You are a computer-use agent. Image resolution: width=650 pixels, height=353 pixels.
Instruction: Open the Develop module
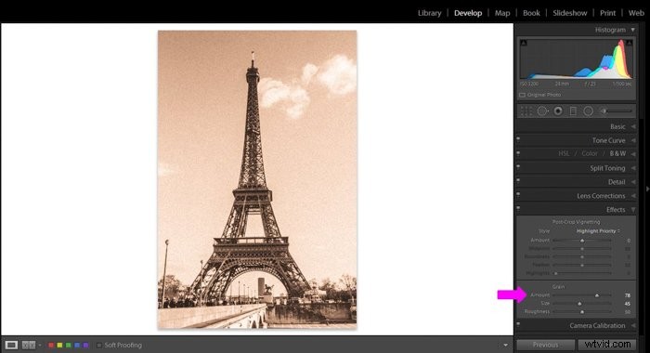[468, 13]
